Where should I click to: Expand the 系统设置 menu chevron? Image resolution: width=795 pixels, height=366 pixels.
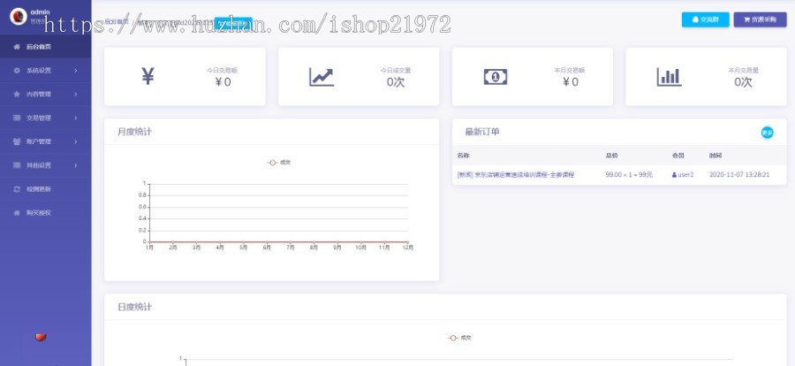tap(76, 71)
